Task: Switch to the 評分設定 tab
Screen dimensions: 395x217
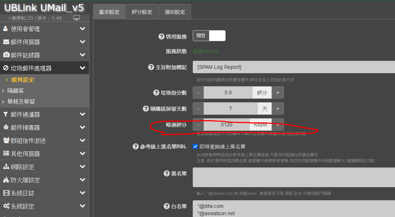Action: tap(142, 12)
